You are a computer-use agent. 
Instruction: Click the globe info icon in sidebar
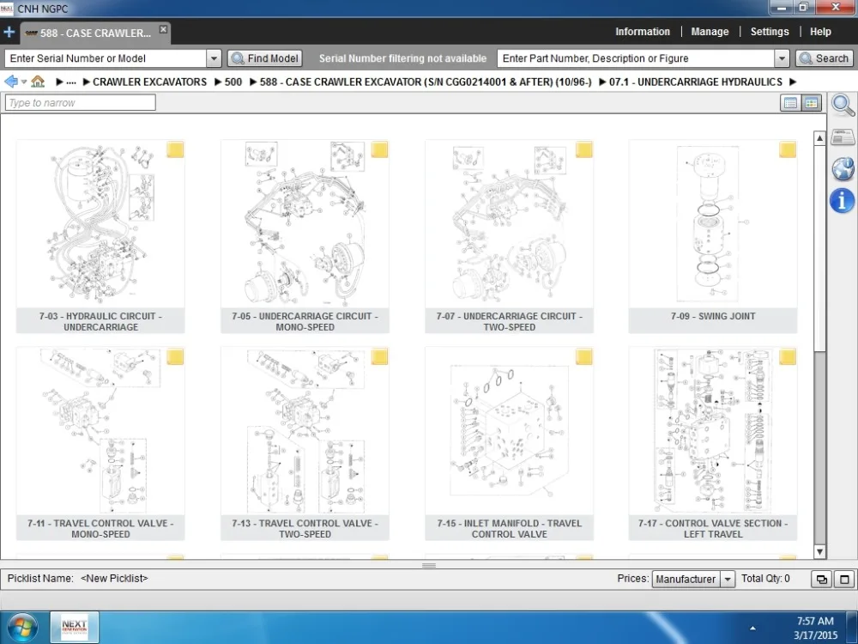tap(843, 168)
